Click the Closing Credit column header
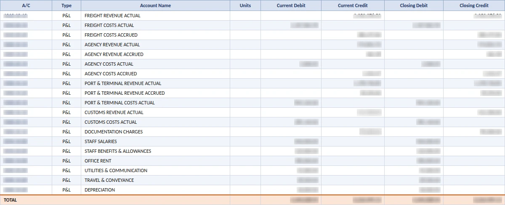 click(474, 5)
